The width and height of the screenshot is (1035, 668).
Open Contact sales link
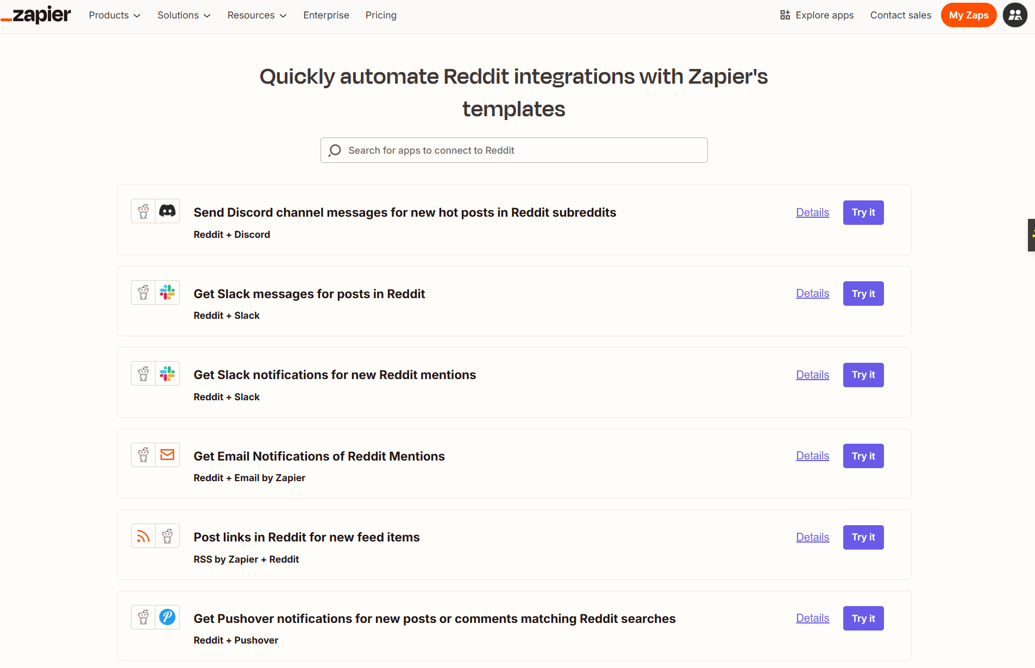point(900,15)
